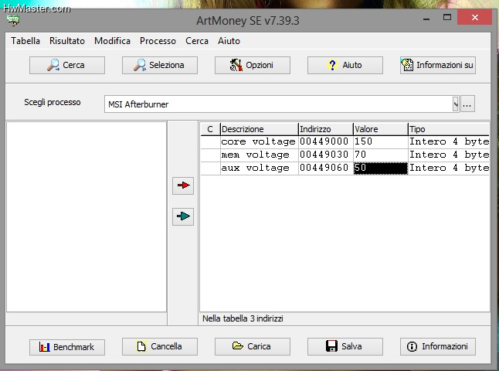Select the 'core voltage' description cell
Screen dimensions: 499x371
coord(259,141)
